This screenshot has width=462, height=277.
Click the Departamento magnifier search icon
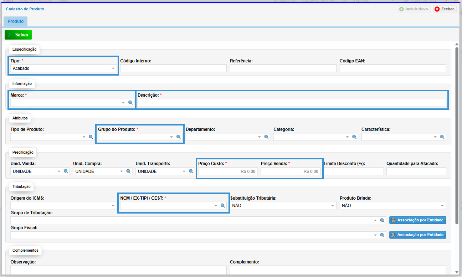pyautogui.click(x=267, y=137)
